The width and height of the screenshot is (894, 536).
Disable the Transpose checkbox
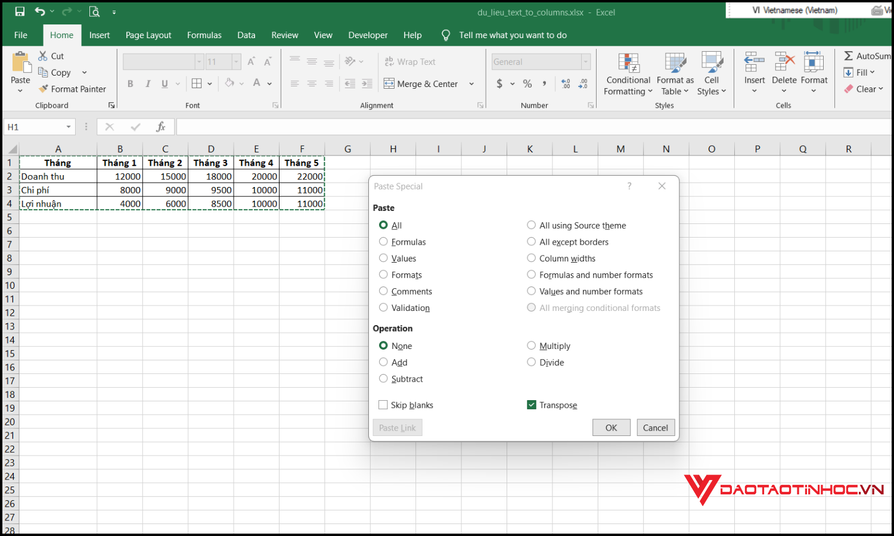pyautogui.click(x=531, y=404)
